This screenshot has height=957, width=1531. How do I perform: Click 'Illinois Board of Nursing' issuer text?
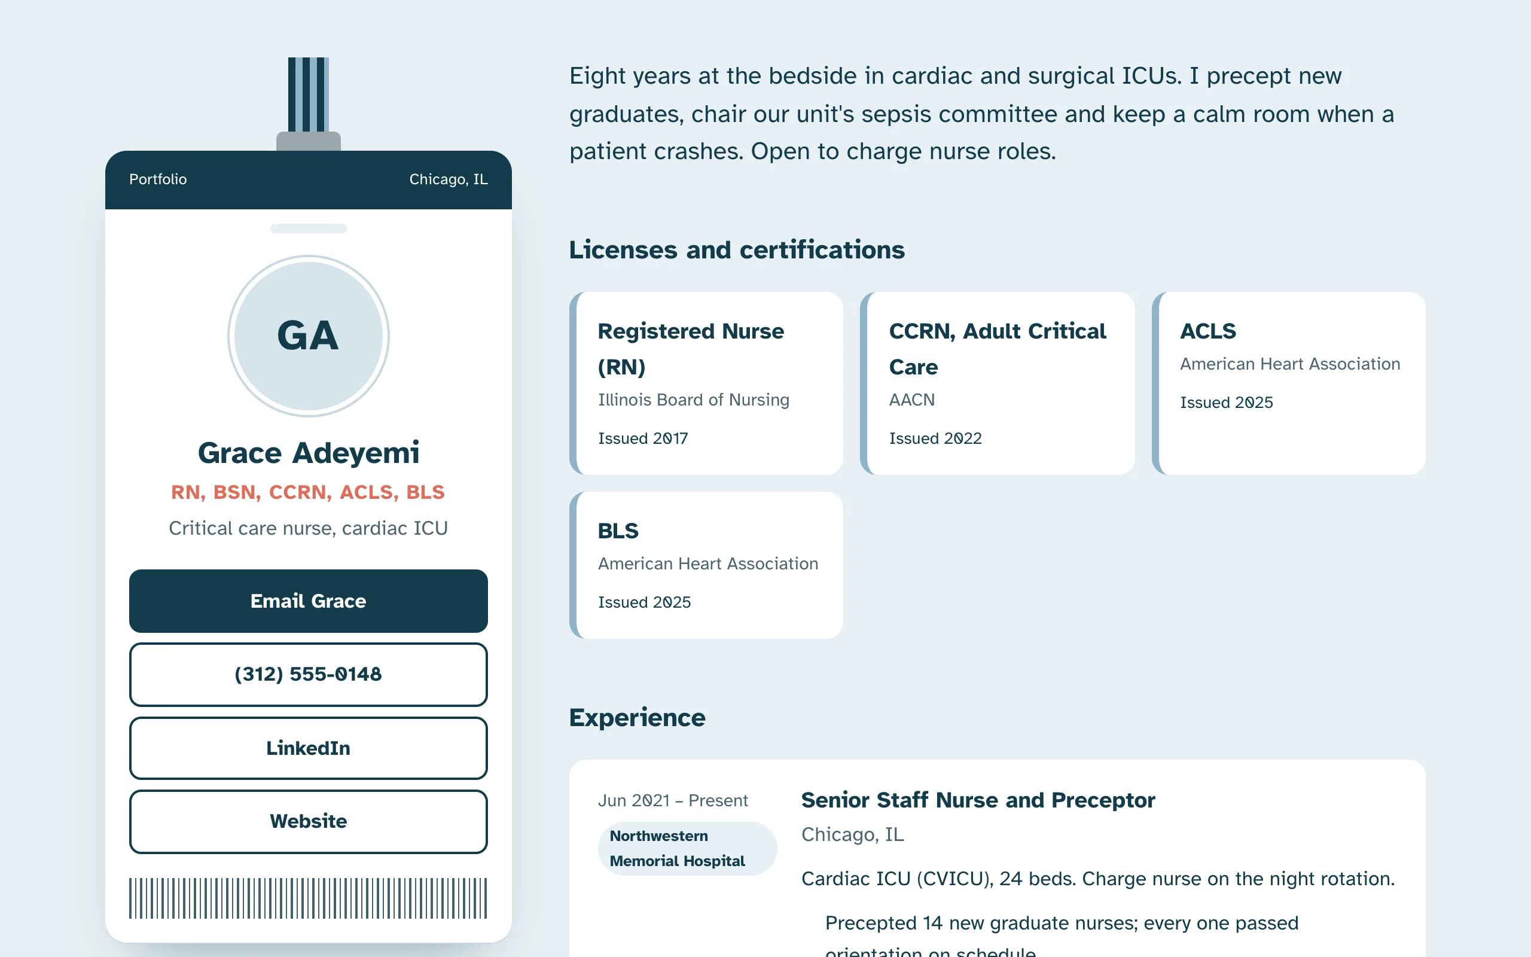tap(694, 400)
